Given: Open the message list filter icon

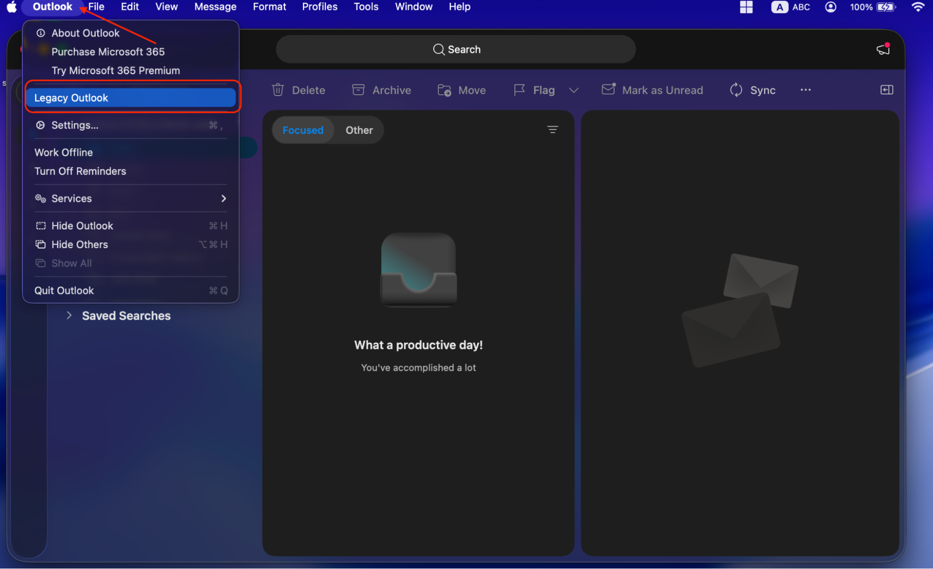Looking at the screenshot, I should click(552, 130).
